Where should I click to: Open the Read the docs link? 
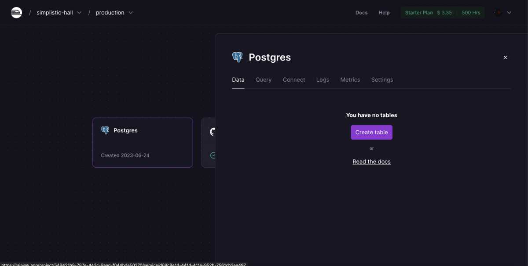[371, 162]
